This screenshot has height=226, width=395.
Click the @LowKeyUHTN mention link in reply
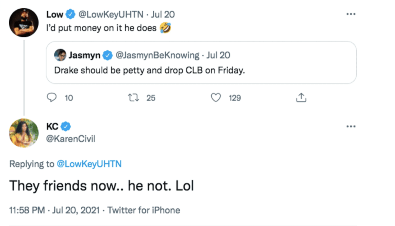point(89,164)
